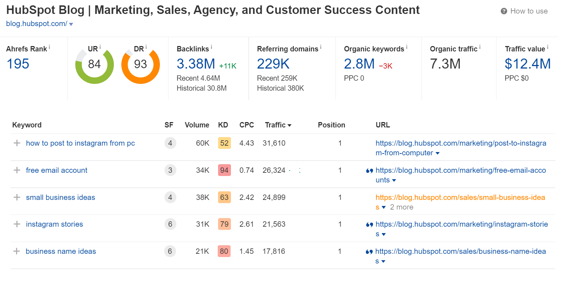The height and width of the screenshot is (292, 570).
Task: Click the Ahrefs Rank info icon
Action: (x=49, y=47)
